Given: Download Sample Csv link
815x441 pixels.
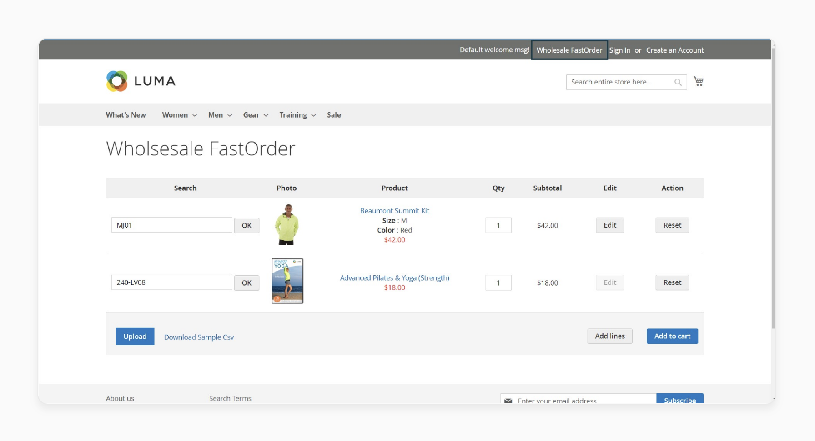Looking at the screenshot, I should coord(199,337).
